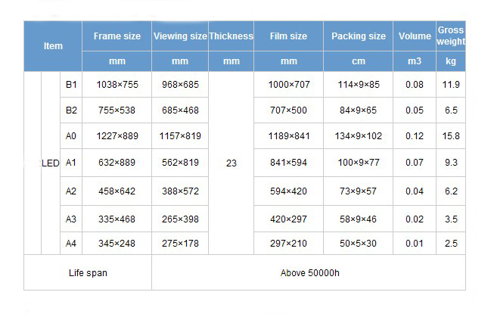
Task: Click the Item header cell
Action: [x=53, y=46]
